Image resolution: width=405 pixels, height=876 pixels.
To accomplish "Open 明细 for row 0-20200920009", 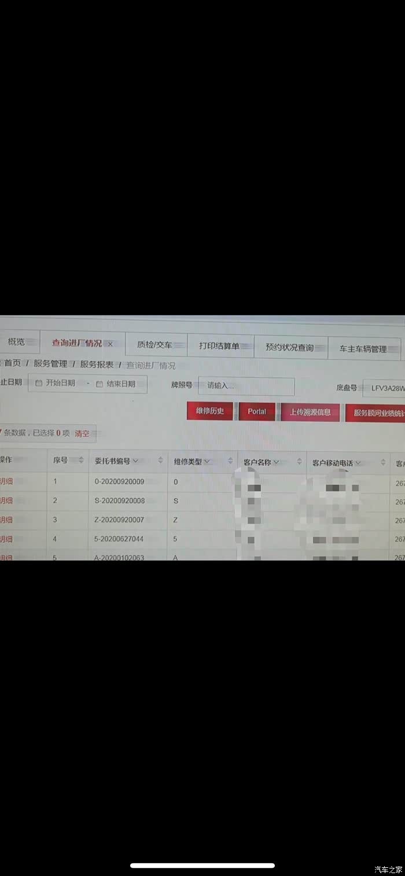I will [x=6, y=481].
